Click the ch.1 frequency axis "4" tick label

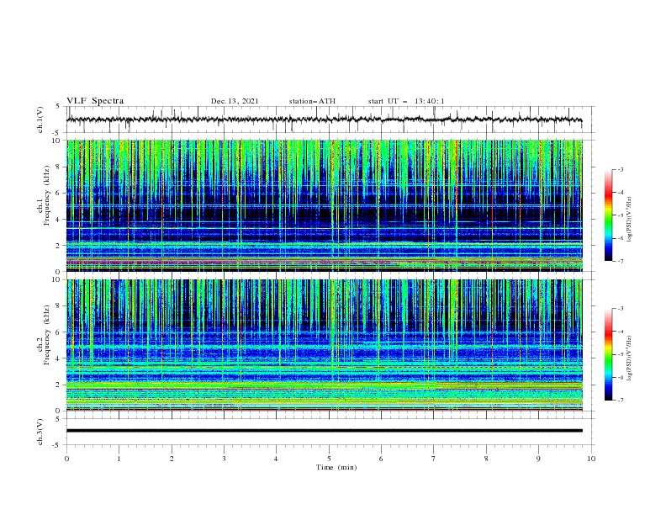(58, 220)
